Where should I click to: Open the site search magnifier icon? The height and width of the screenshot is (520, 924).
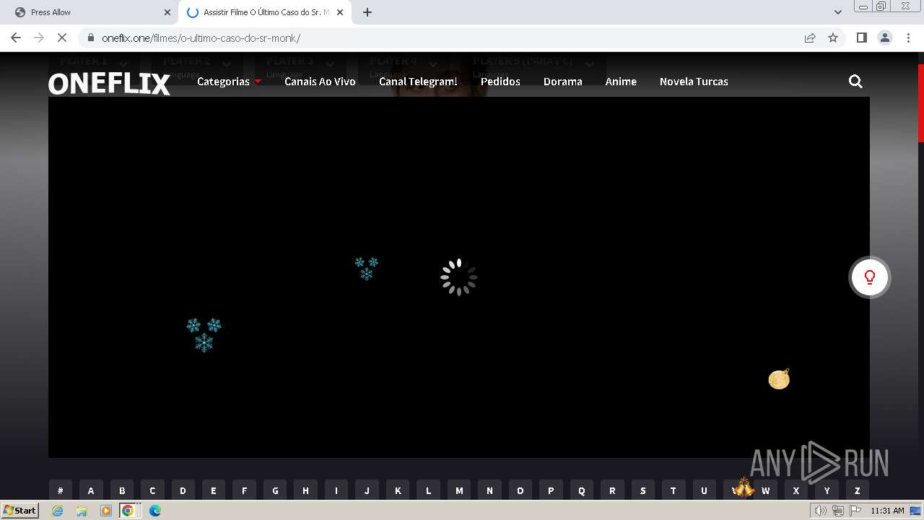[855, 82]
